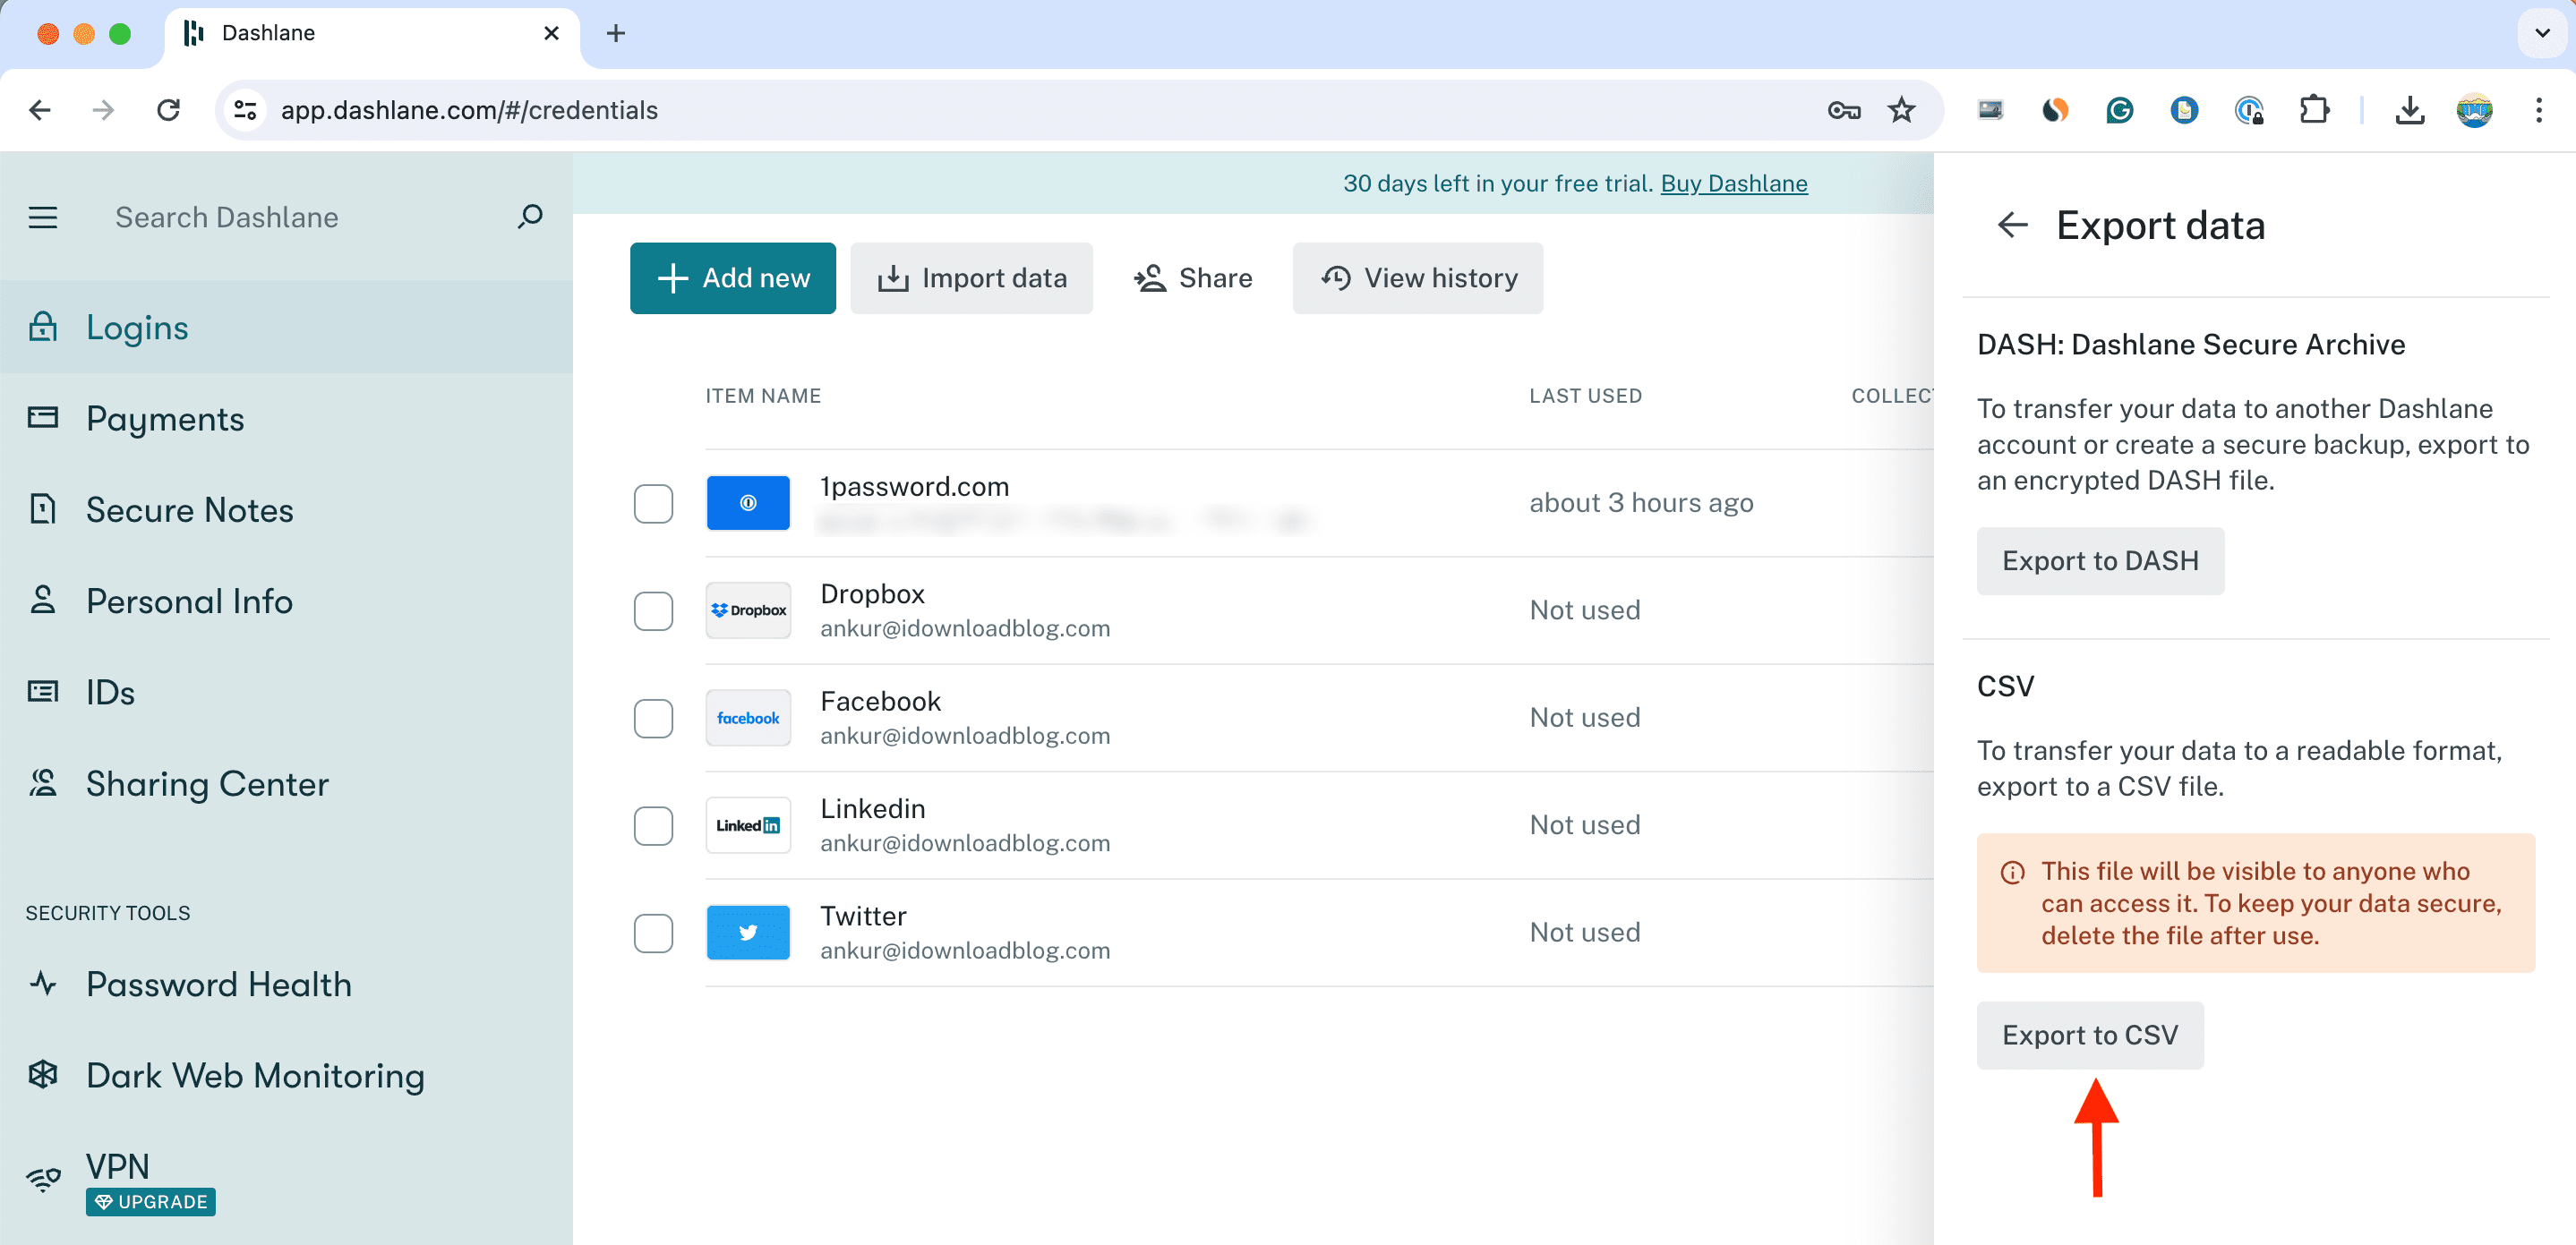The height and width of the screenshot is (1245, 2576).
Task: Open the Add new dropdown button
Action: (732, 278)
